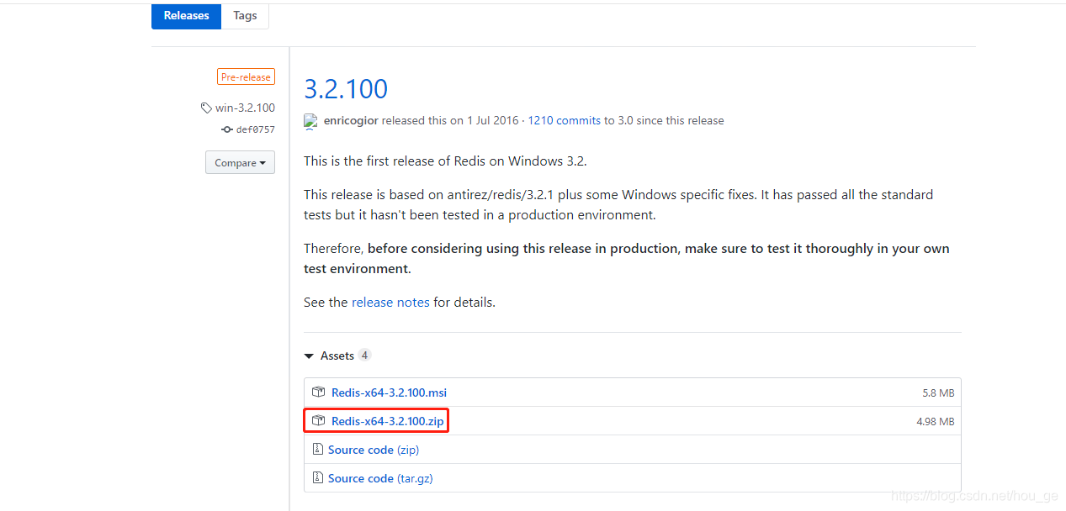Click the file icon beside Source code (tar.gz)
The height and width of the screenshot is (511, 1066).
(317, 477)
